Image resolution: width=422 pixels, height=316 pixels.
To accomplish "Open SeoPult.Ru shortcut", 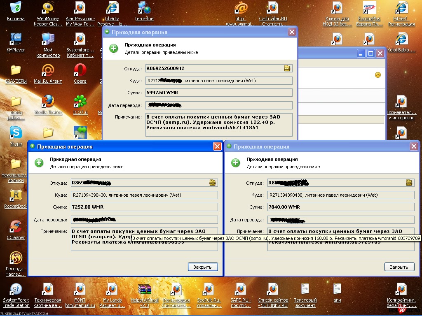I will 209,295.
